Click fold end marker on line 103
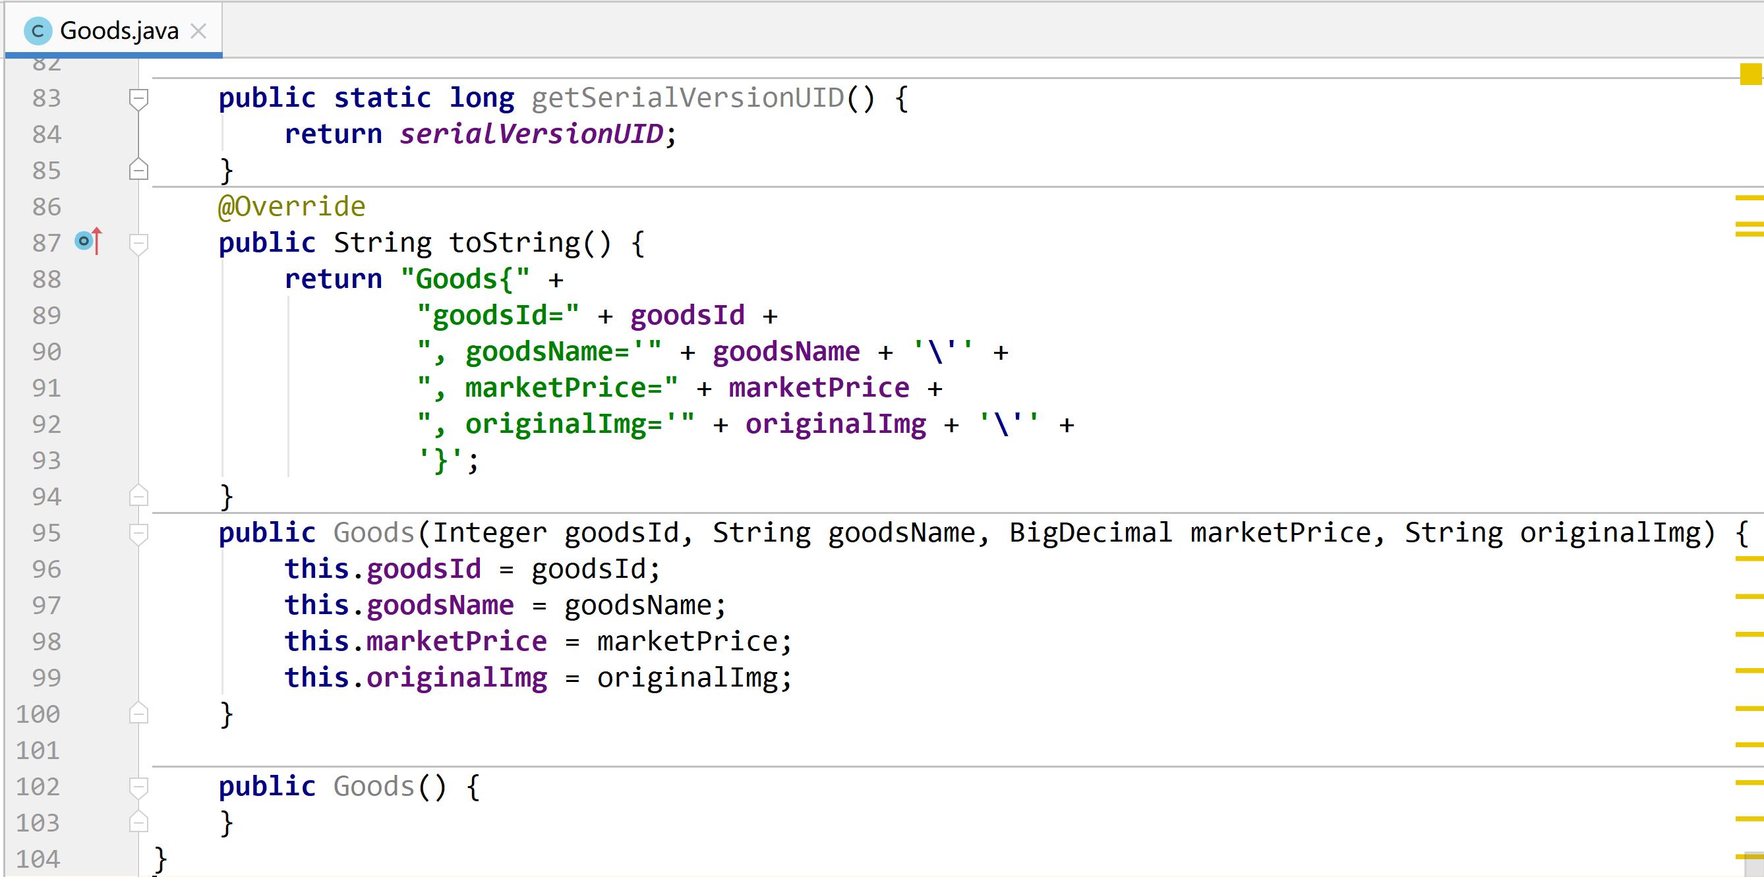Image resolution: width=1764 pixels, height=877 pixels. [x=138, y=821]
